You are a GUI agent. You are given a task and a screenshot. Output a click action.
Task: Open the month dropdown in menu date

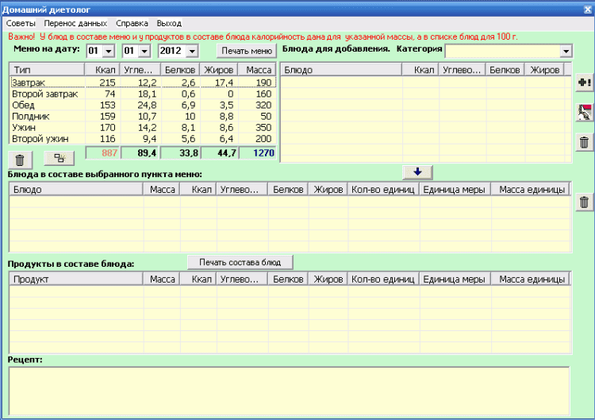pyautogui.click(x=144, y=52)
